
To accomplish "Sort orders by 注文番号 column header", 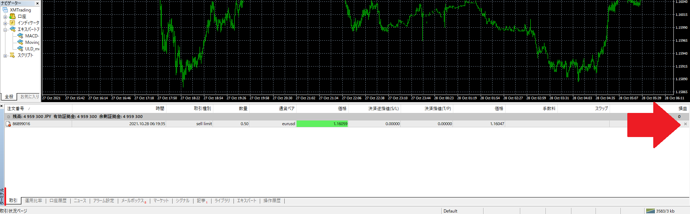I will coord(16,108).
